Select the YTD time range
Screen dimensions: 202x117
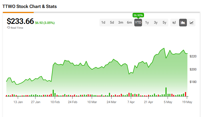138,22
